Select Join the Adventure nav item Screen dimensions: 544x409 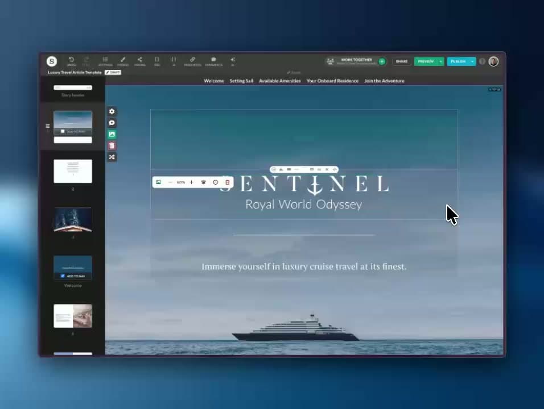[x=384, y=81]
